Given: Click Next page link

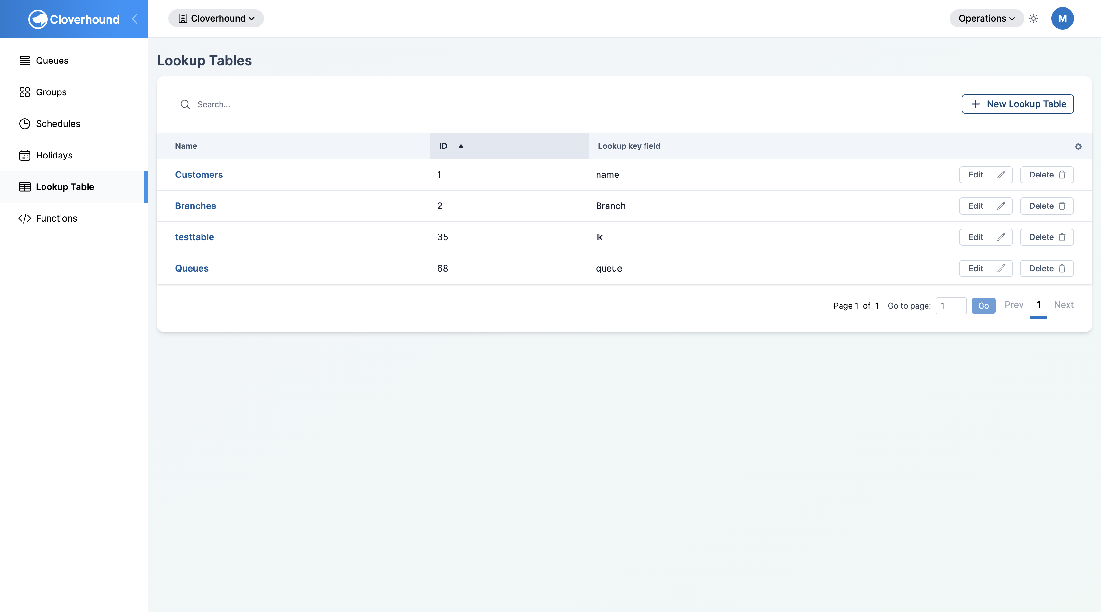Looking at the screenshot, I should [x=1063, y=305].
